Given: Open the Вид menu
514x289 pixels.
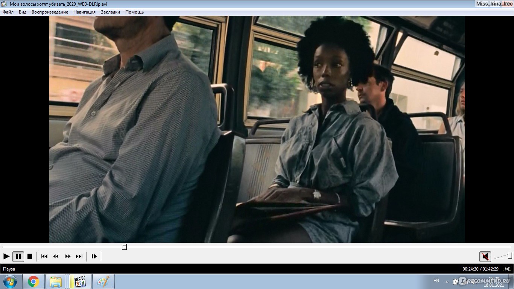Looking at the screenshot, I should coord(23,12).
